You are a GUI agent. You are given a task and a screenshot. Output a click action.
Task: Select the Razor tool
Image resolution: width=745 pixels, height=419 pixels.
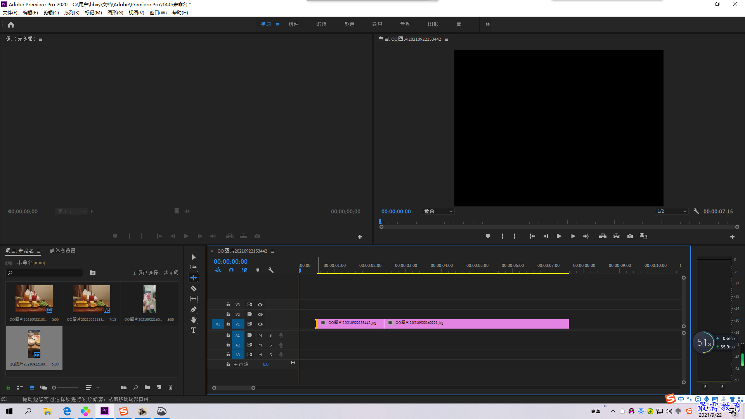tap(194, 288)
